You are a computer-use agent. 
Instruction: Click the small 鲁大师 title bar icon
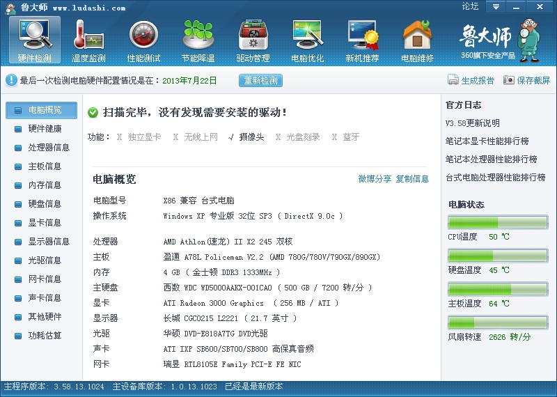click(10, 8)
